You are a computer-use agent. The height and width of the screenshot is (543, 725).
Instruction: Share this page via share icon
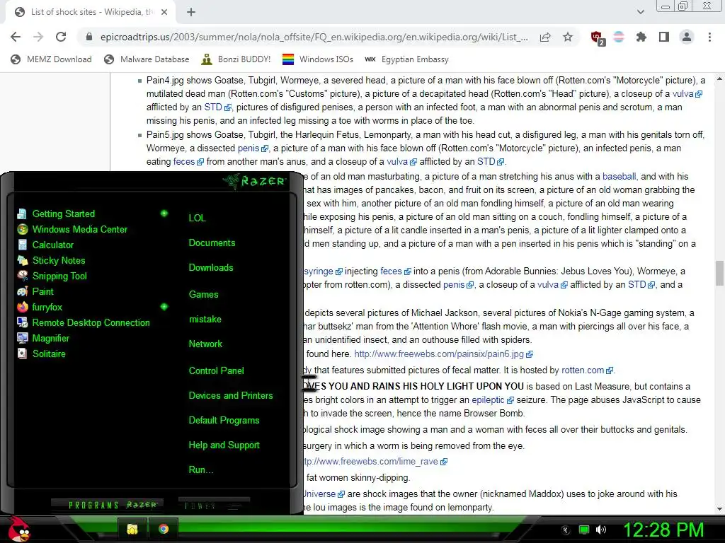tap(545, 37)
